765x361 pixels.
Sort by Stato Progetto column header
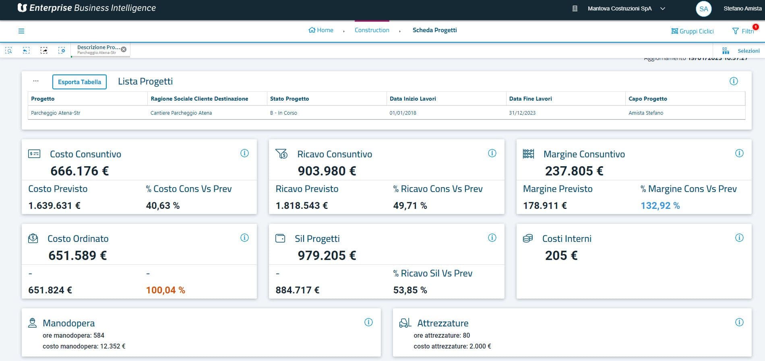click(327, 99)
